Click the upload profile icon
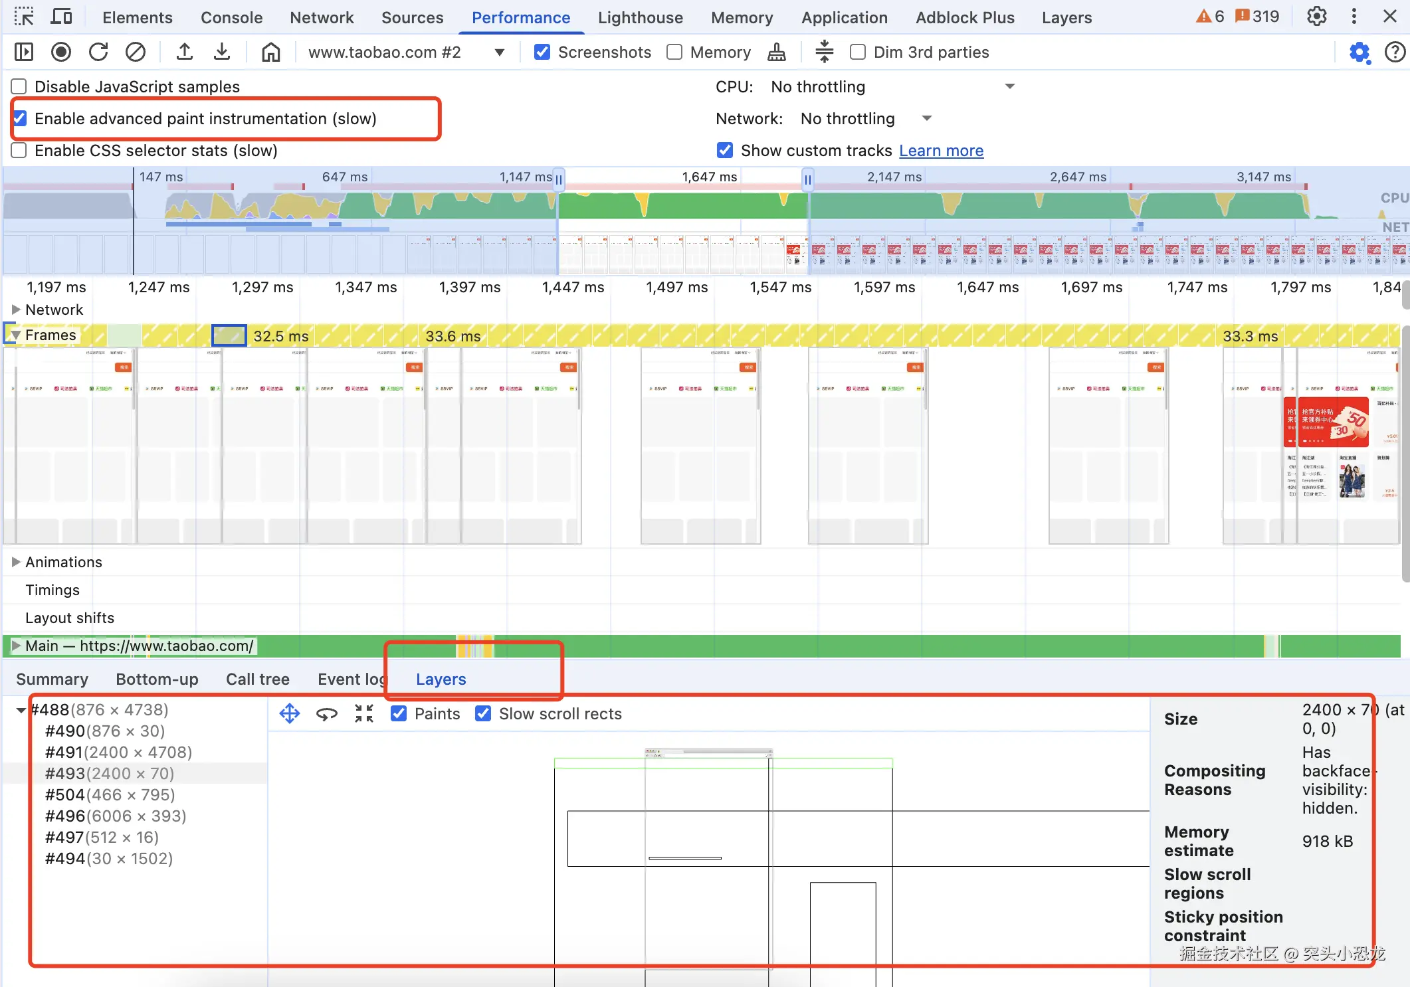Image resolution: width=1410 pixels, height=987 pixels. [x=185, y=52]
